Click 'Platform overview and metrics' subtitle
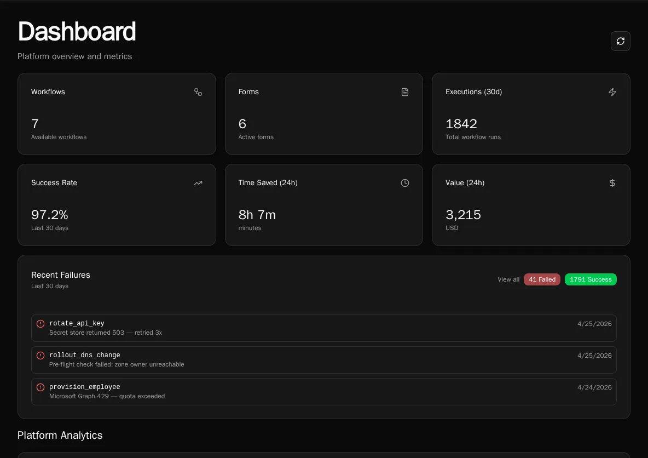 [75, 56]
